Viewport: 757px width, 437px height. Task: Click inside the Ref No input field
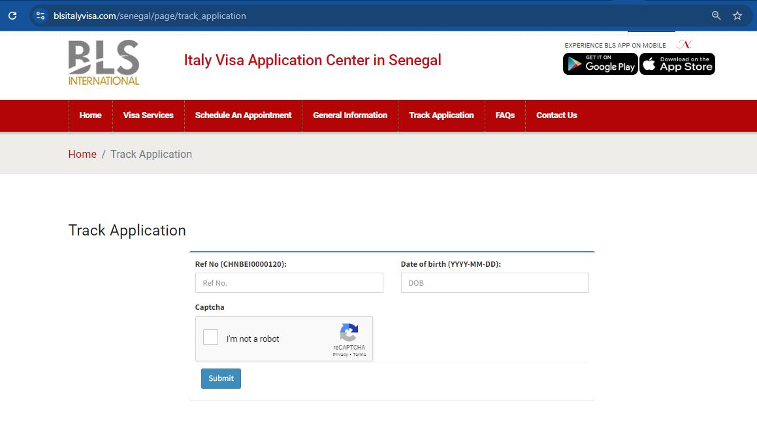[x=289, y=282]
